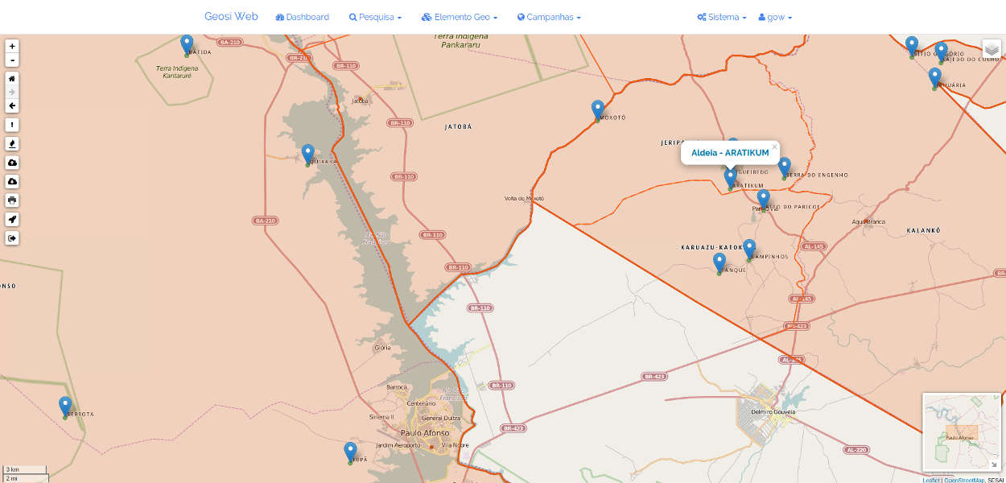The height and width of the screenshot is (483, 1006).
Task: Click the Delmiro Gouveia city label
Action: 773,412
